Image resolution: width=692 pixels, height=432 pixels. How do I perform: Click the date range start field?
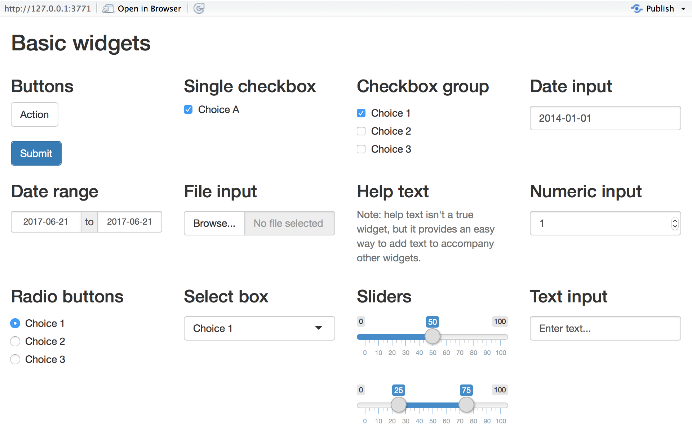tap(46, 222)
